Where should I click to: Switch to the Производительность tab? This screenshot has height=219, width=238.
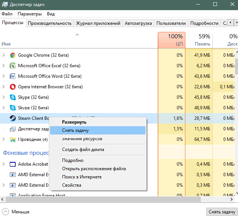[x=50, y=23]
